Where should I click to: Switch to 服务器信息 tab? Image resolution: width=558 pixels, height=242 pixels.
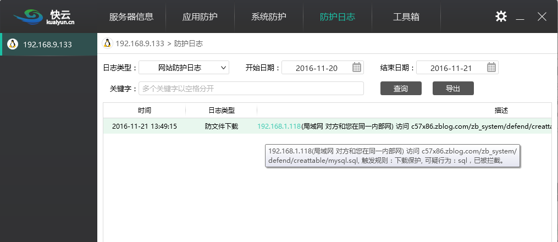tap(131, 17)
